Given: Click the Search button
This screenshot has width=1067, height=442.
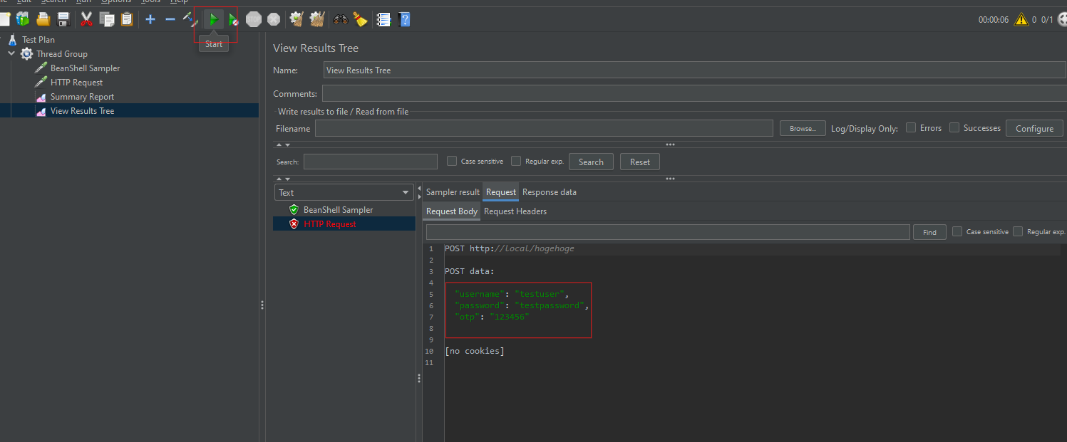Looking at the screenshot, I should (591, 162).
